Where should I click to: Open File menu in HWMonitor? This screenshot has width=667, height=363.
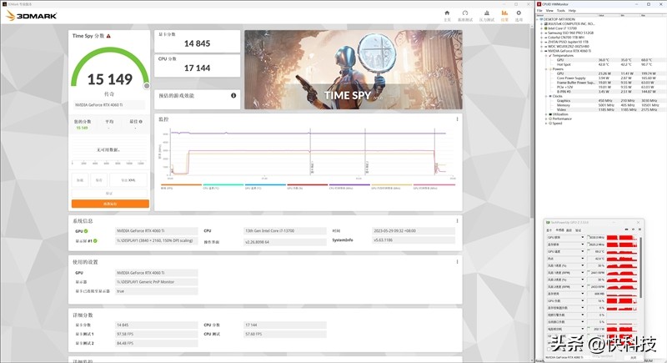539,11
